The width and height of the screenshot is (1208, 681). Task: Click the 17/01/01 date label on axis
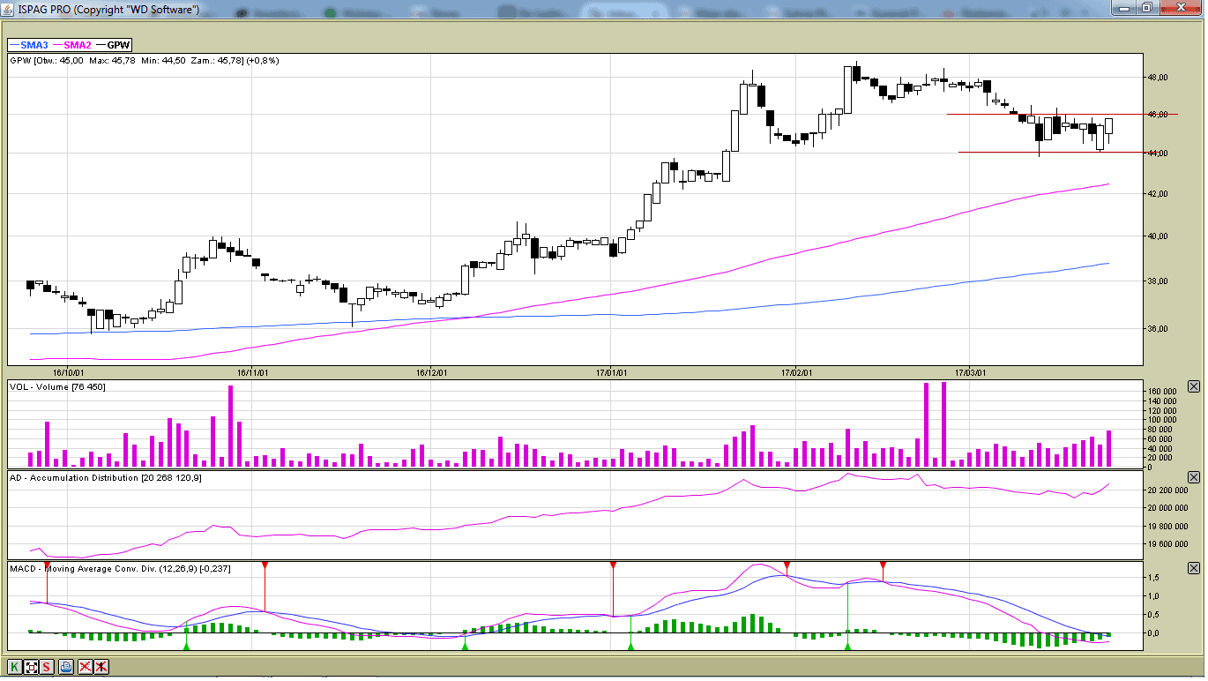coord(611,372)
